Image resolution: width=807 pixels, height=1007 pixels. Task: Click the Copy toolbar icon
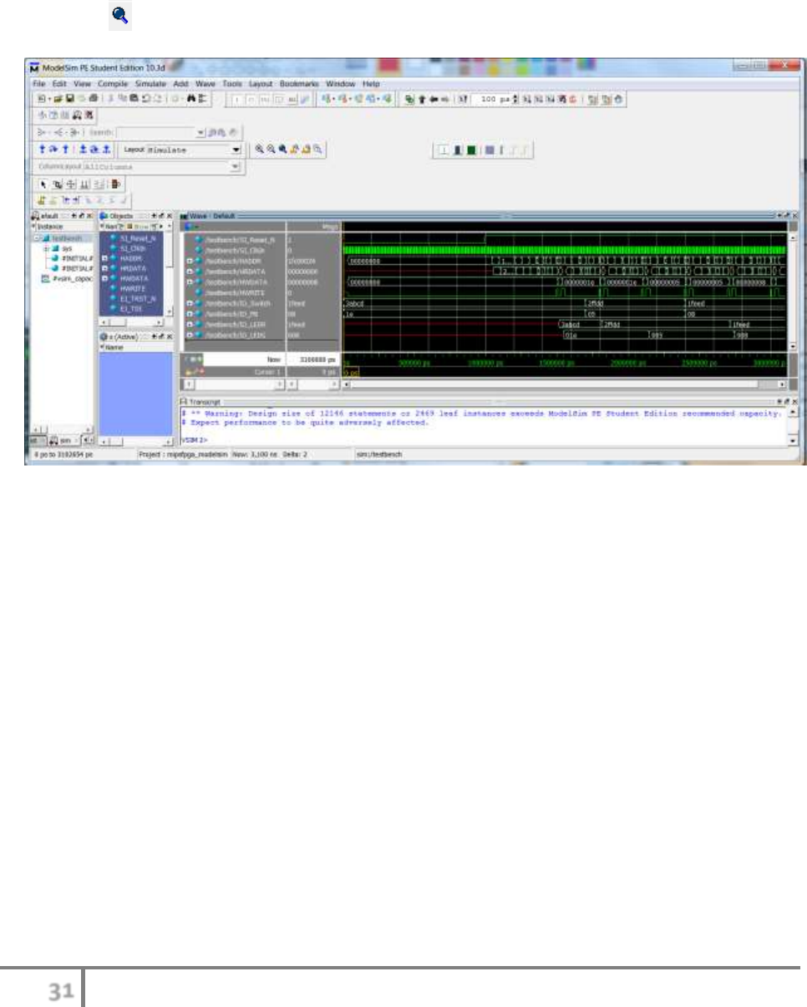124,99
